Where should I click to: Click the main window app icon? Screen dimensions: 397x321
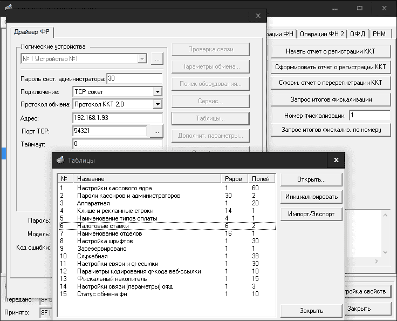8,6
